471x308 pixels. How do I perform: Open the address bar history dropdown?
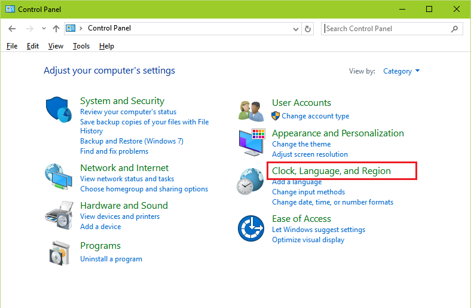(x=296, y=29)
